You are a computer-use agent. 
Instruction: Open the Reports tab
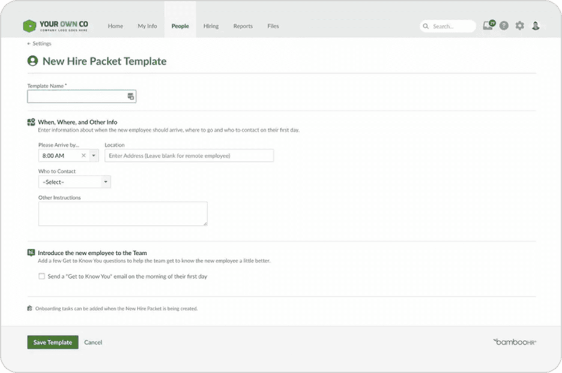tap(243, 26)
